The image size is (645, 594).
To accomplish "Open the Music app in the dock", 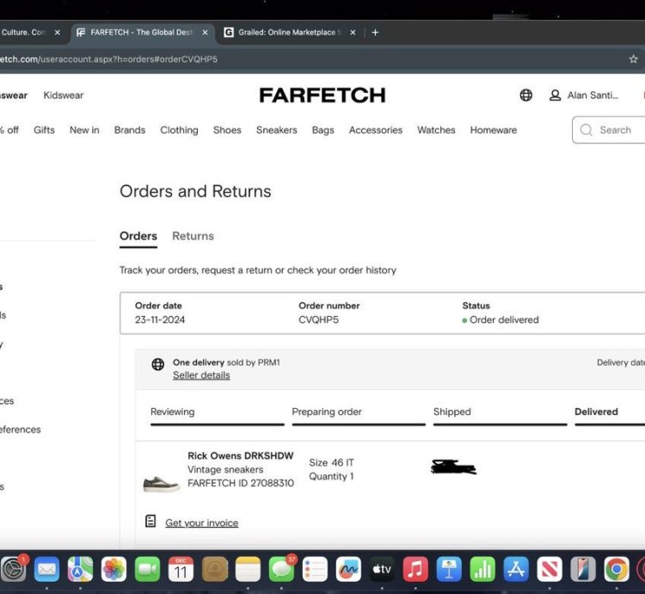I will (x=415, y=570).
